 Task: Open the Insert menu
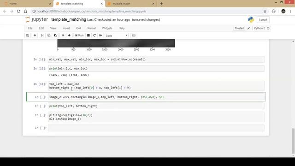pos(66,28)
